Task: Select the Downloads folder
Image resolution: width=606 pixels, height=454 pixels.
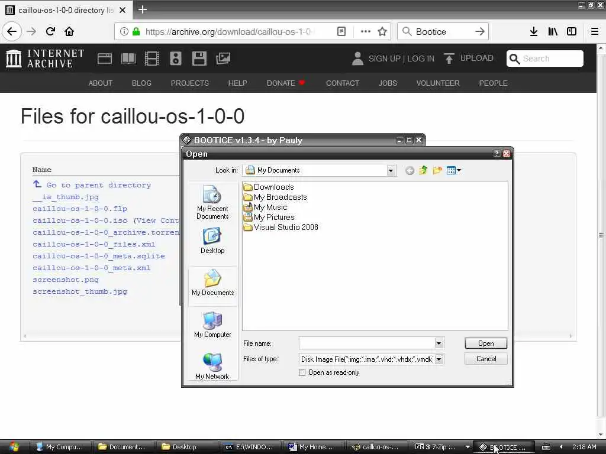Action: (x=269, y=187)
